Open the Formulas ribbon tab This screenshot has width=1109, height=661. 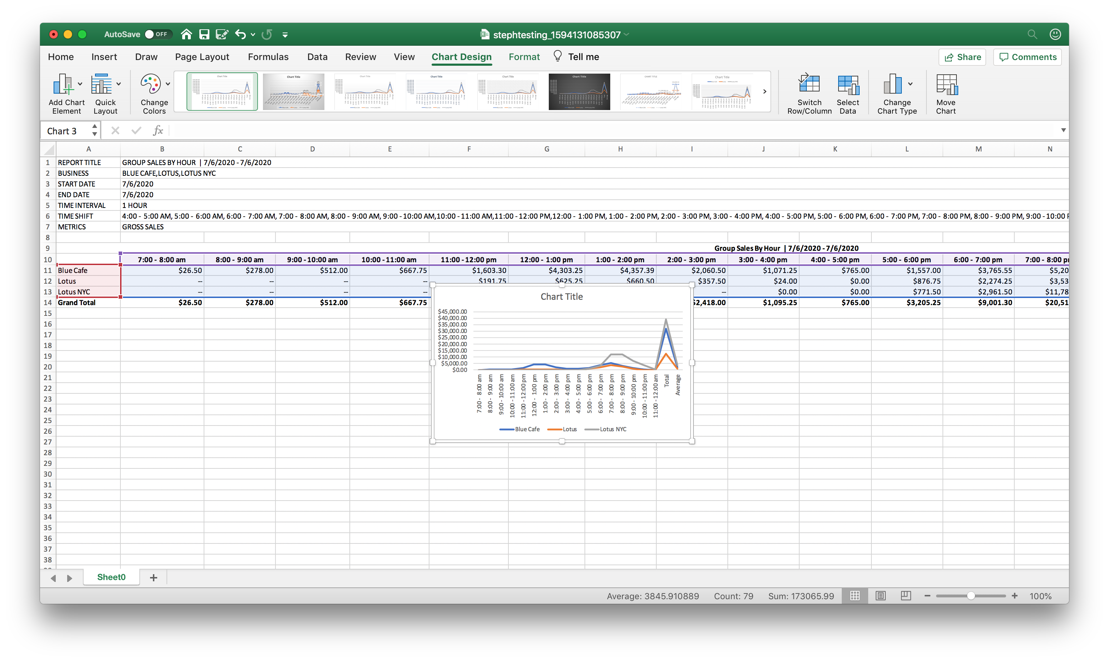(268, 57)
